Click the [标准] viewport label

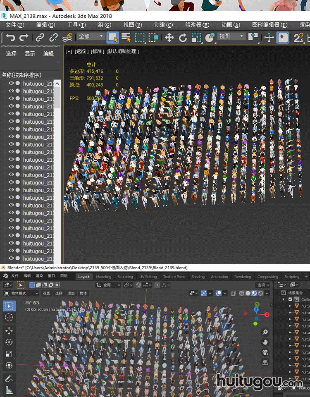pyautogui.click(x=97, y=51)
